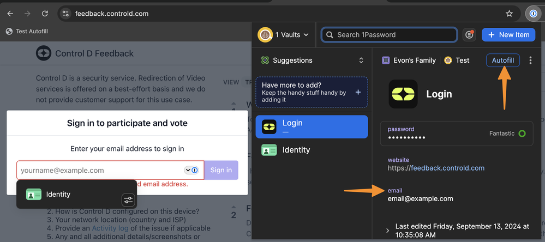Viewport: 545px width, 242px height.
Task: Expand the Suggestions category selector
Action: [361, 60]
